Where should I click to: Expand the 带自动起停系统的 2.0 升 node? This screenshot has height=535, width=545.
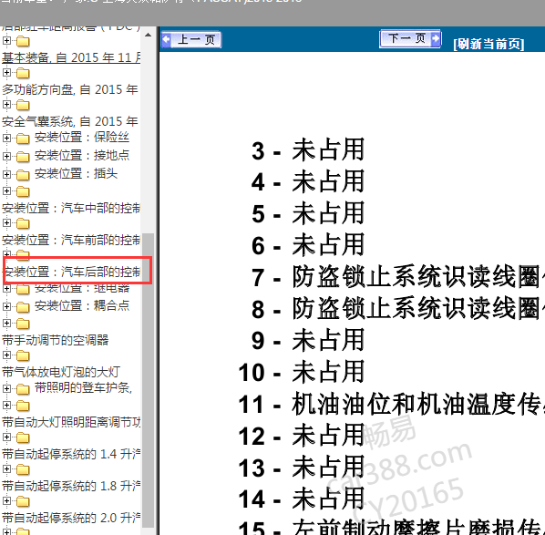pos(6,501)
